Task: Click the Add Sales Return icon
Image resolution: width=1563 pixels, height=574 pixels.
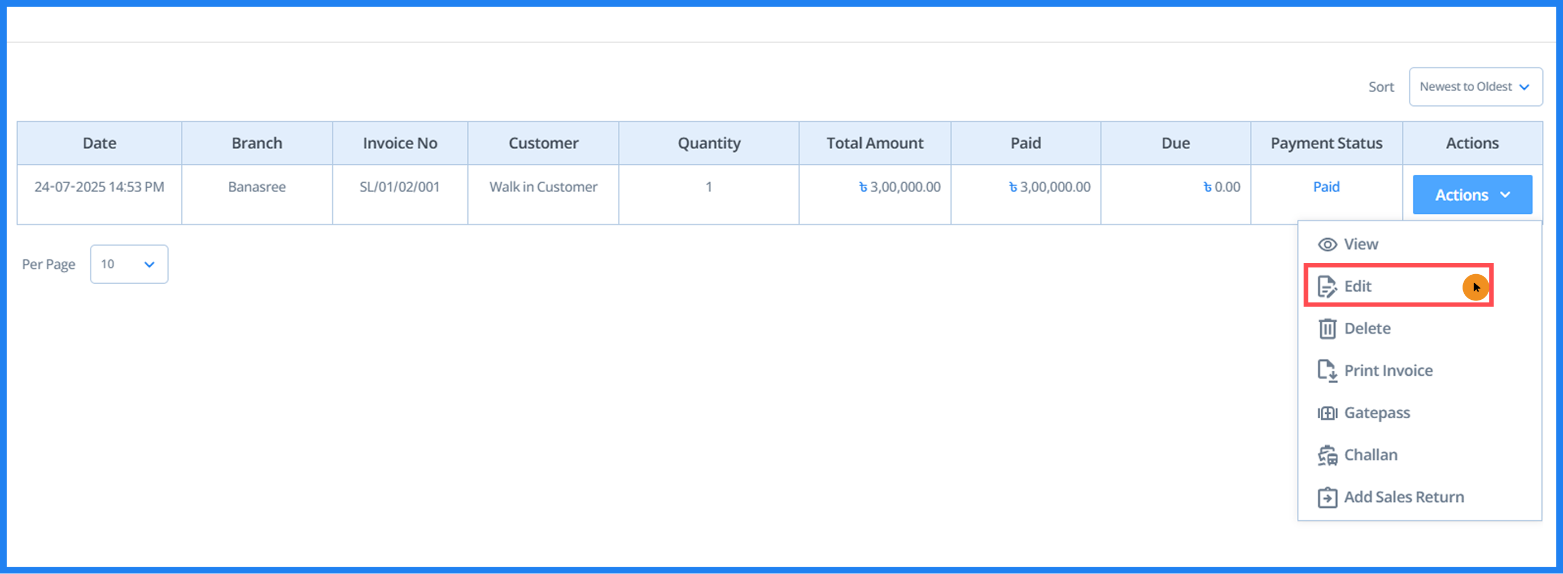Action: (1328, 496)
